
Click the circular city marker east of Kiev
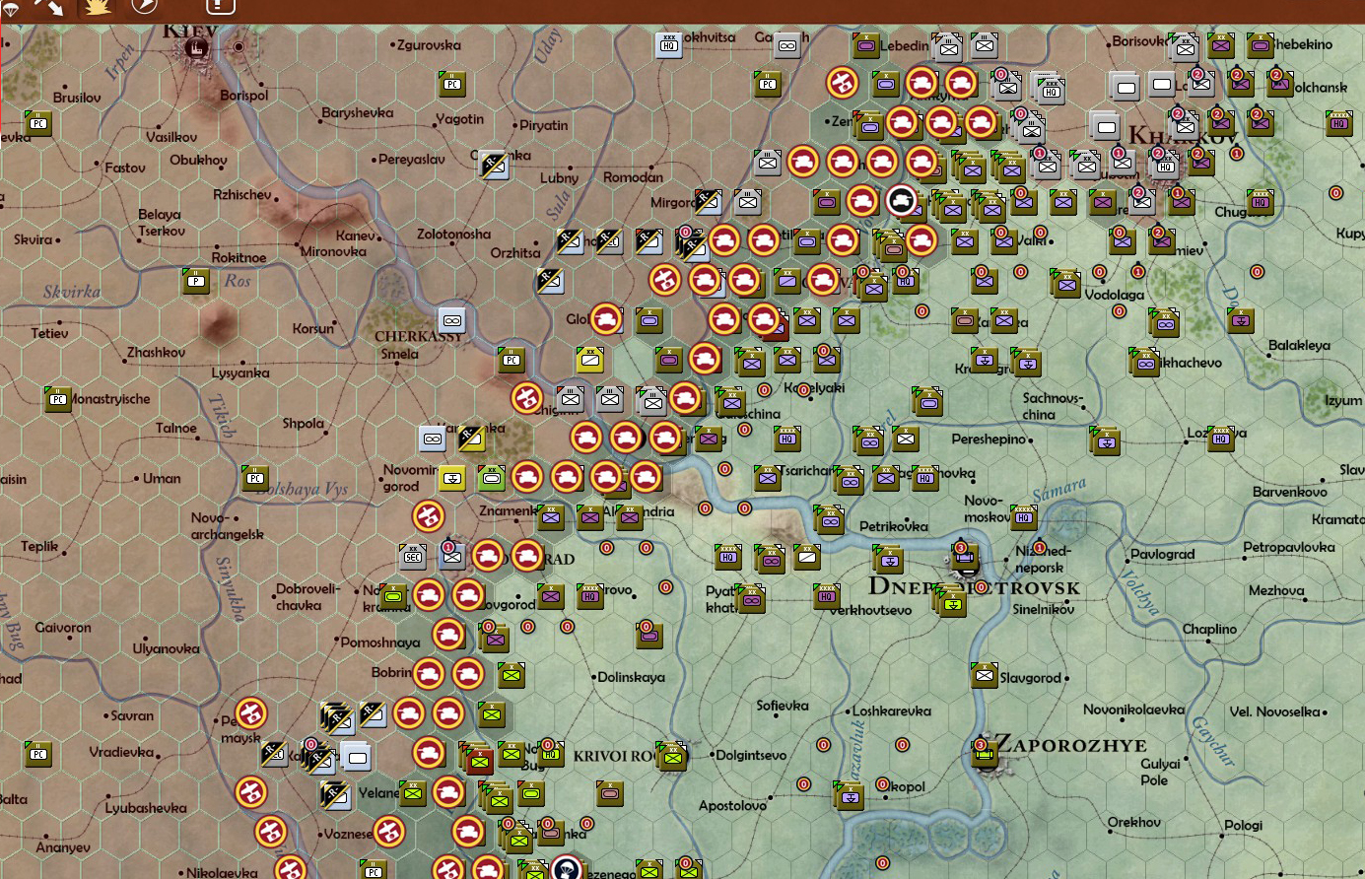click(x=239, y=46)
